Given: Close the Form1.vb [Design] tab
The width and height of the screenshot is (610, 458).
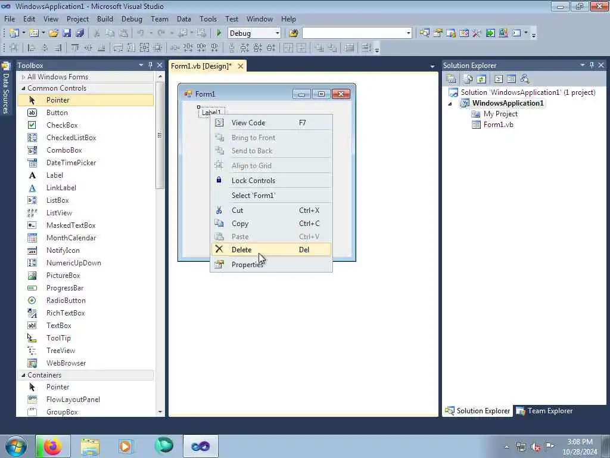Looking at the screenshot, I should (x=241, y=66).
